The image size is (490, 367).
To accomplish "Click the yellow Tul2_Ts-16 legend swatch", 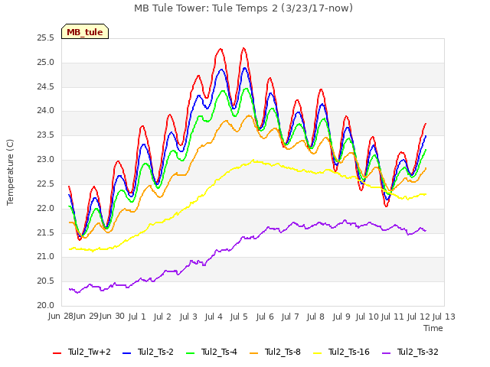I will click(x=318, y=353).
